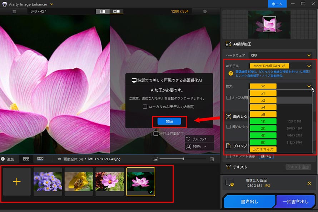The image size is (318, 212).
Task: Switch to the 後 comparison tab
Action: coord(204,11)
